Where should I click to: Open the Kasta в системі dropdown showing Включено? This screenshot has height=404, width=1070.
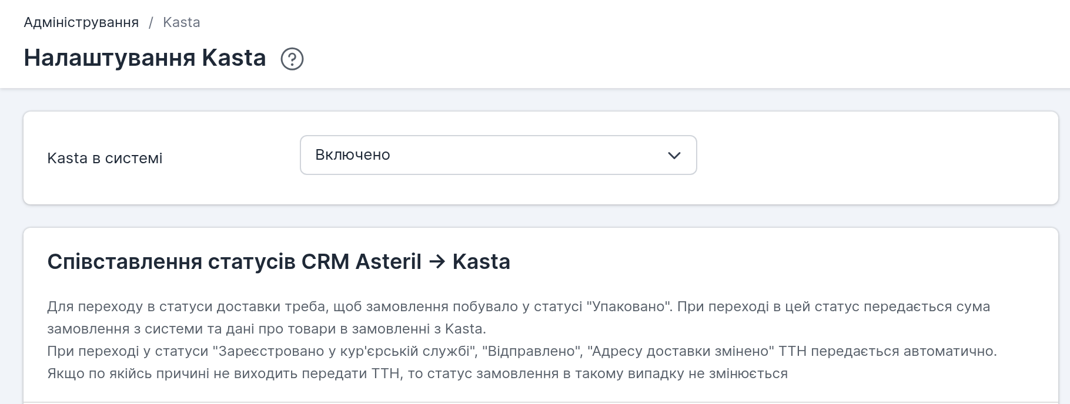(498, 155)
